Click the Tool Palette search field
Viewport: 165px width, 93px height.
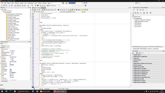[x=144, y=53]
